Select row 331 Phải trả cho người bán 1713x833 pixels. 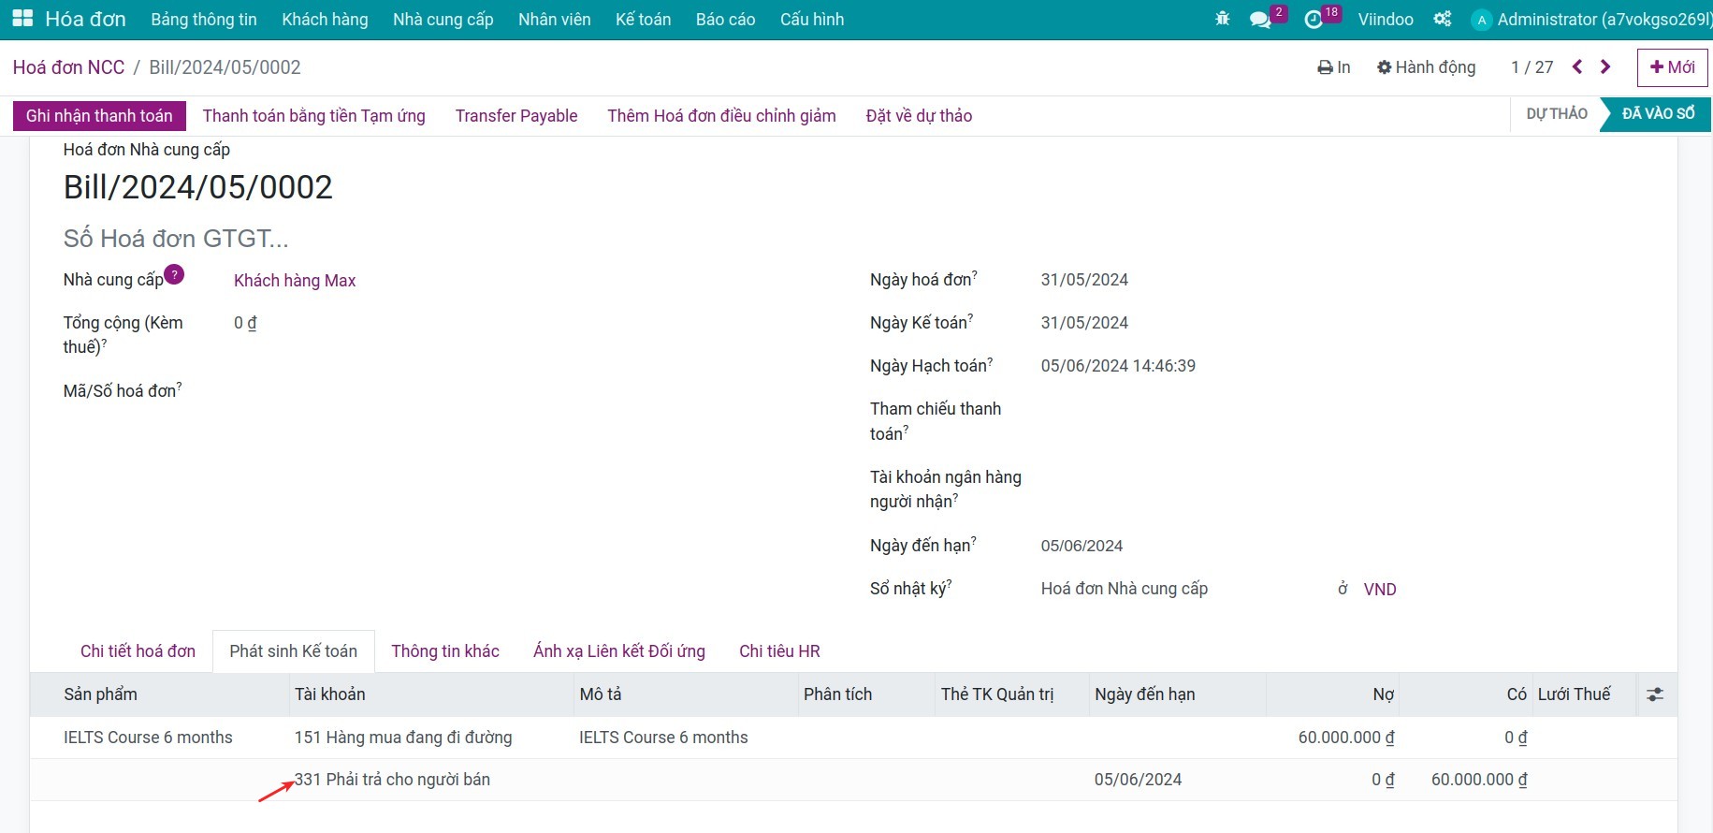point(853,780)
